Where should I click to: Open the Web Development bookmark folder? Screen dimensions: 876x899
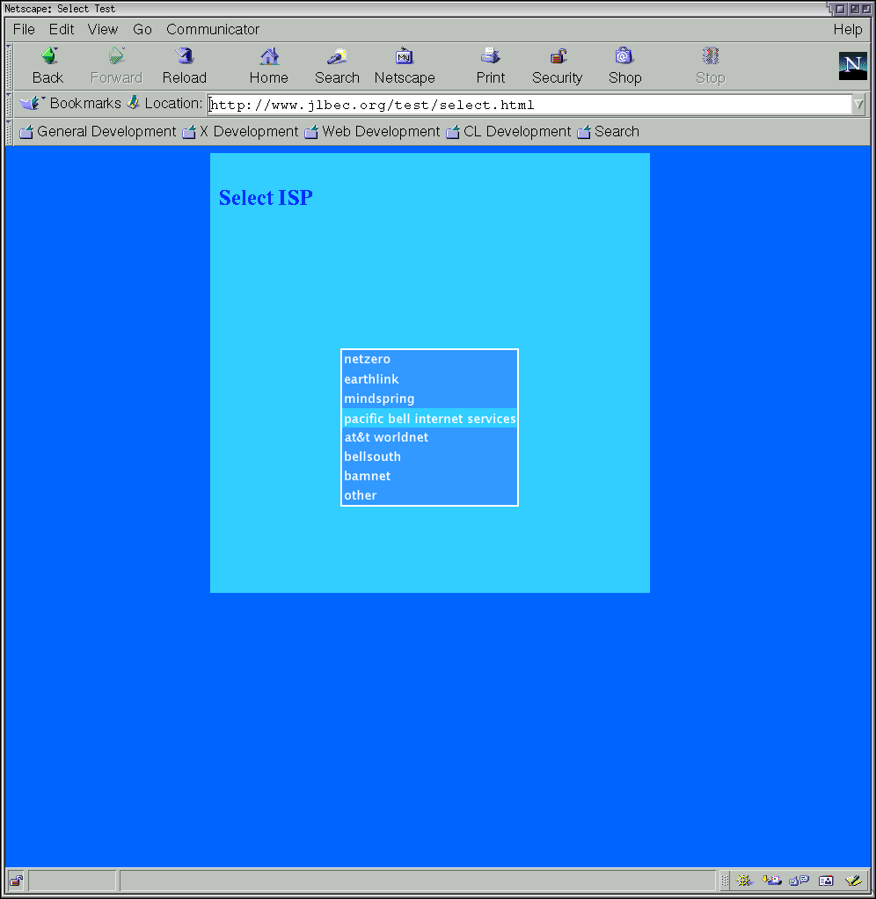[x=372, y=132]
